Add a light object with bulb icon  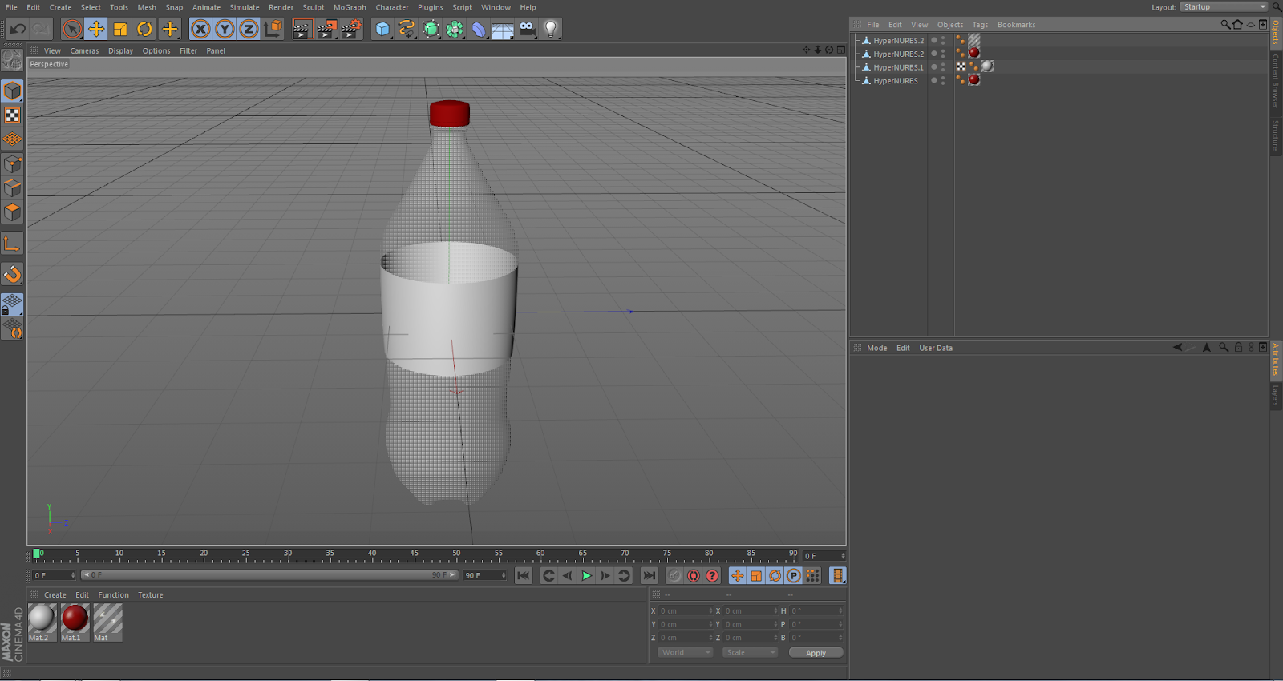[551, 30]
